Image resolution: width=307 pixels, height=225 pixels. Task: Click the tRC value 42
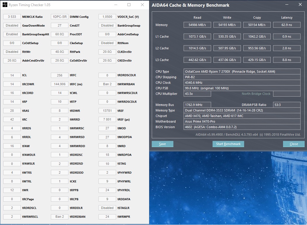point(12,119)
